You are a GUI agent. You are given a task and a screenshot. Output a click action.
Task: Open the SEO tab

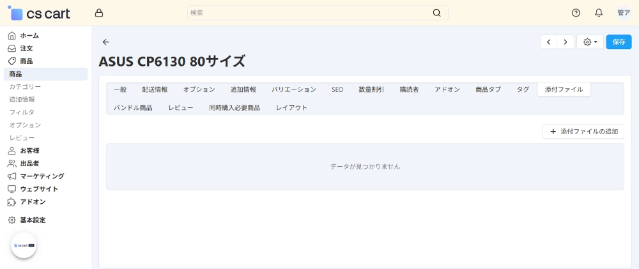[337, 89]
